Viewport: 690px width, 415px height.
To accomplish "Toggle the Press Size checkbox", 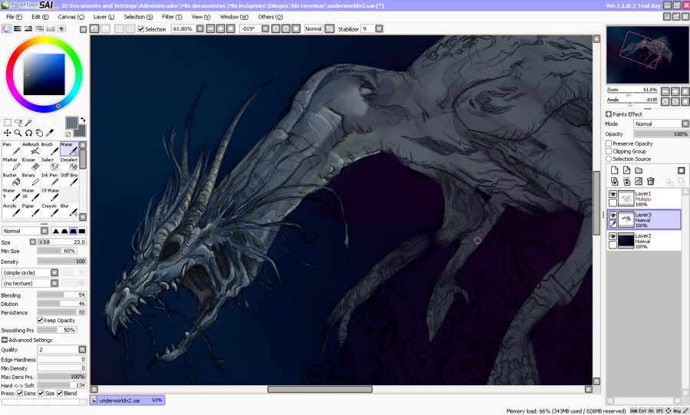I will [x=41, y=394].
